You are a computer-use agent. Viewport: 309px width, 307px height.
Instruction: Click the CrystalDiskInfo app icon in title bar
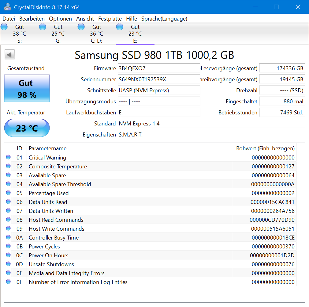[7, 7]
